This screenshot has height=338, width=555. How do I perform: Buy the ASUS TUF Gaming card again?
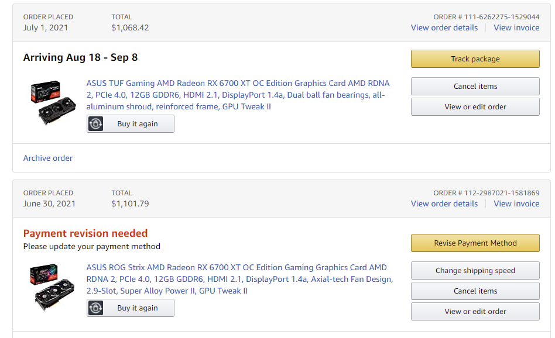click(x=130, y=124)
